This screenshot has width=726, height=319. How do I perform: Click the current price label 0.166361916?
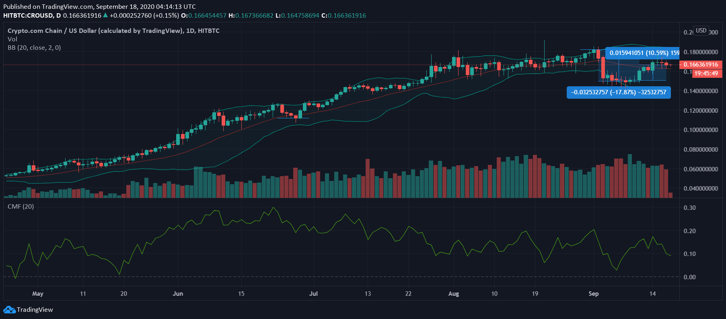tap(701, 65)
